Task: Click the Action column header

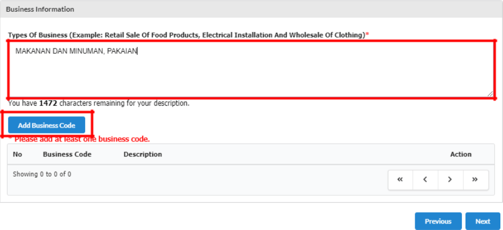Action: pyautogui.click(x=460, y=154)
